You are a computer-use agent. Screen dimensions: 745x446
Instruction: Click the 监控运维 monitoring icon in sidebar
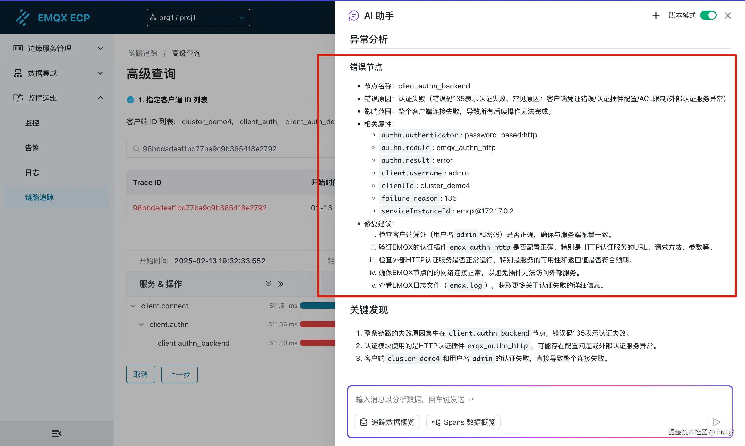point(18,98)
